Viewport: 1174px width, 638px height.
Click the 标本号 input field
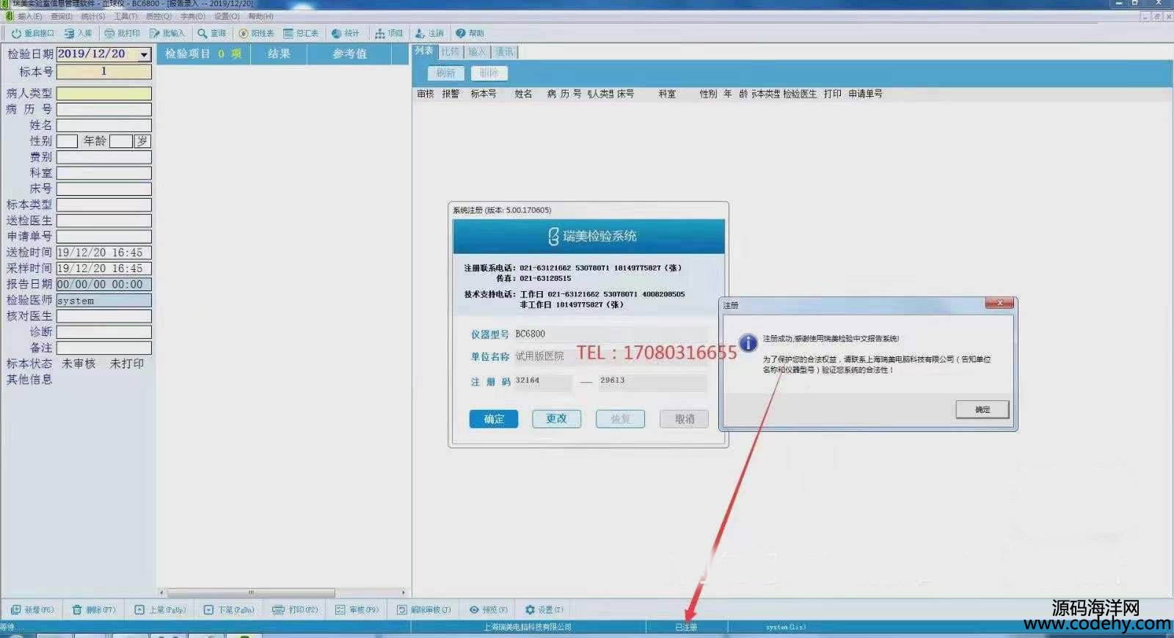104,72
